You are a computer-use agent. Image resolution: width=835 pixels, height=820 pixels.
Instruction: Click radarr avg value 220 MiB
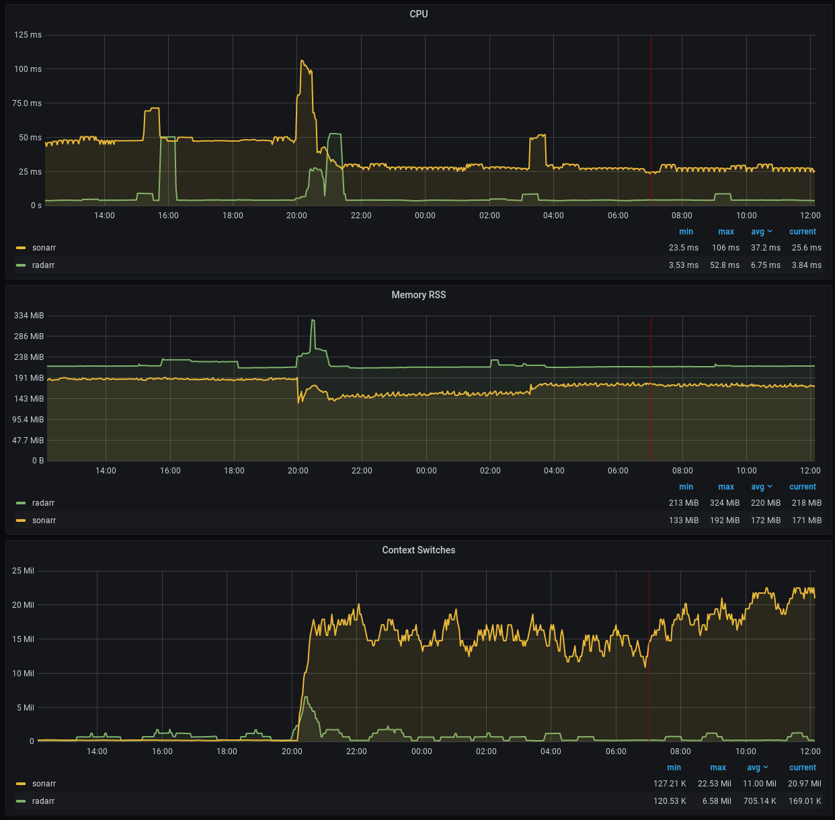tap(766, 503)
